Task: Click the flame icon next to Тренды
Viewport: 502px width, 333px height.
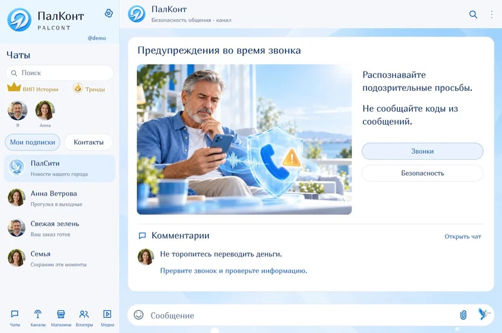Action: coord(78,87)
